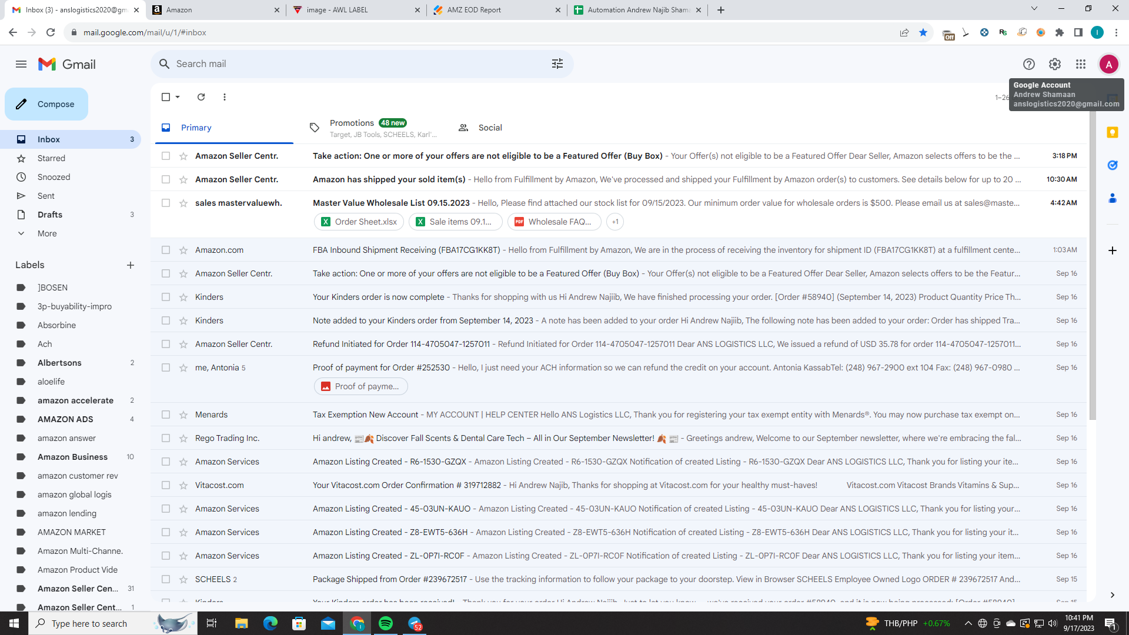
Task: Open the Proof of payme... image attachment
Action: click(x=360, y=386)
